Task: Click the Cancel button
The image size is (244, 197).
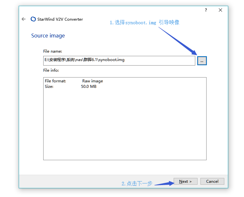Action: tap(212, 181)
